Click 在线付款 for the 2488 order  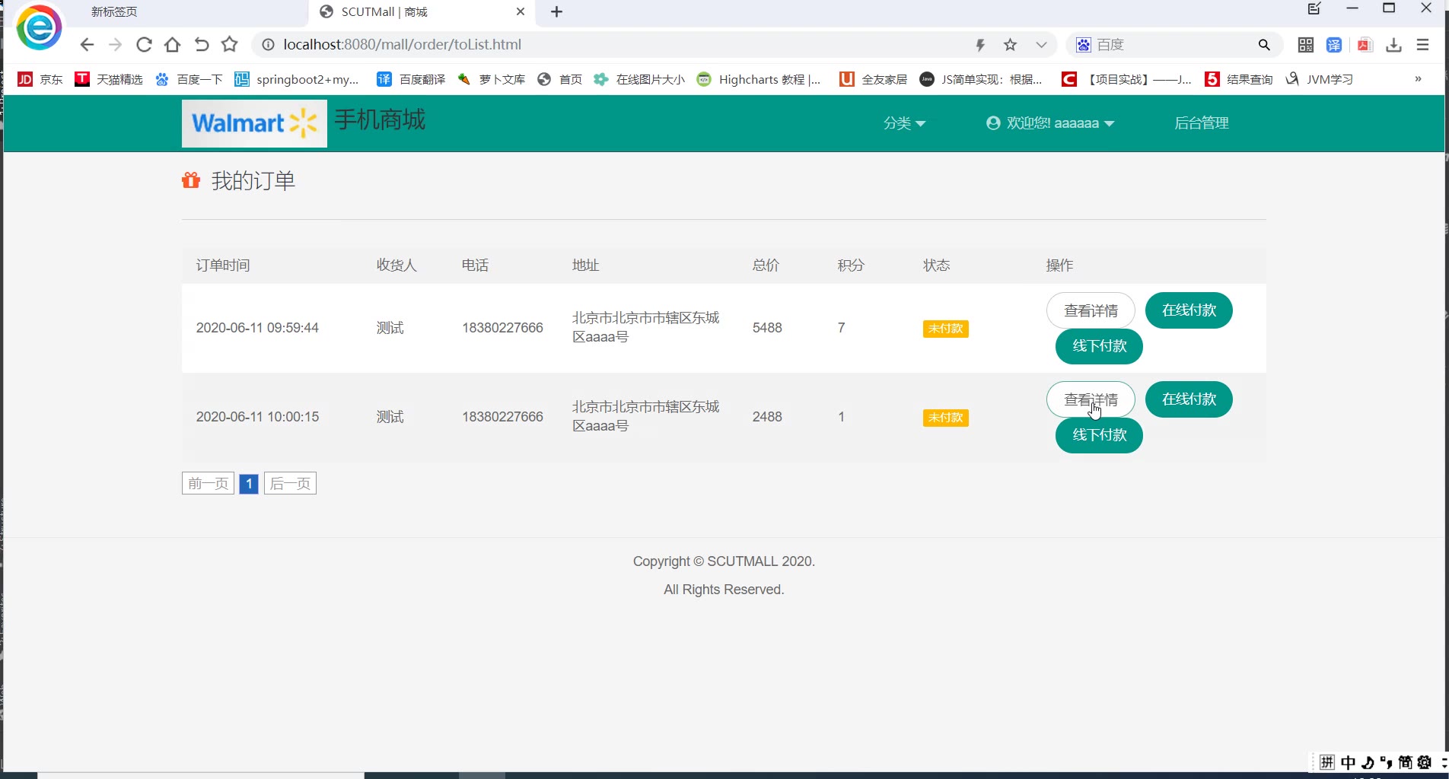[x=1189, y=399]
